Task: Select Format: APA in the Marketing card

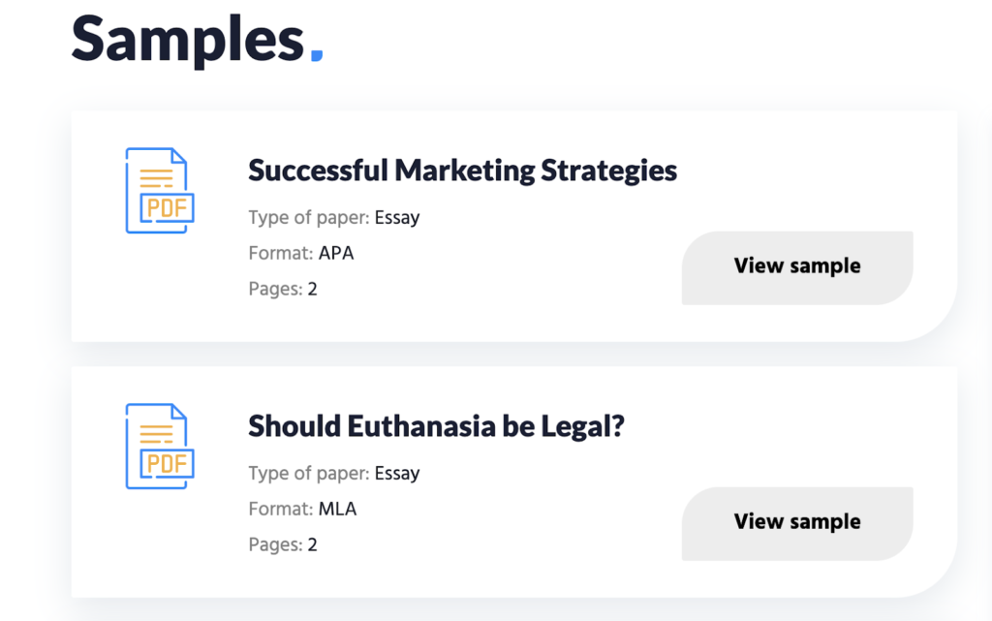Action: (301, 253)
